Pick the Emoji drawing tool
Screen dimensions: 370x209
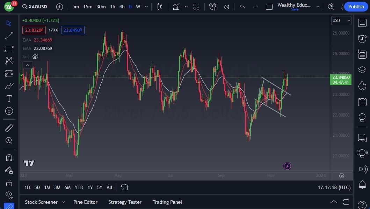click(9, 111)
